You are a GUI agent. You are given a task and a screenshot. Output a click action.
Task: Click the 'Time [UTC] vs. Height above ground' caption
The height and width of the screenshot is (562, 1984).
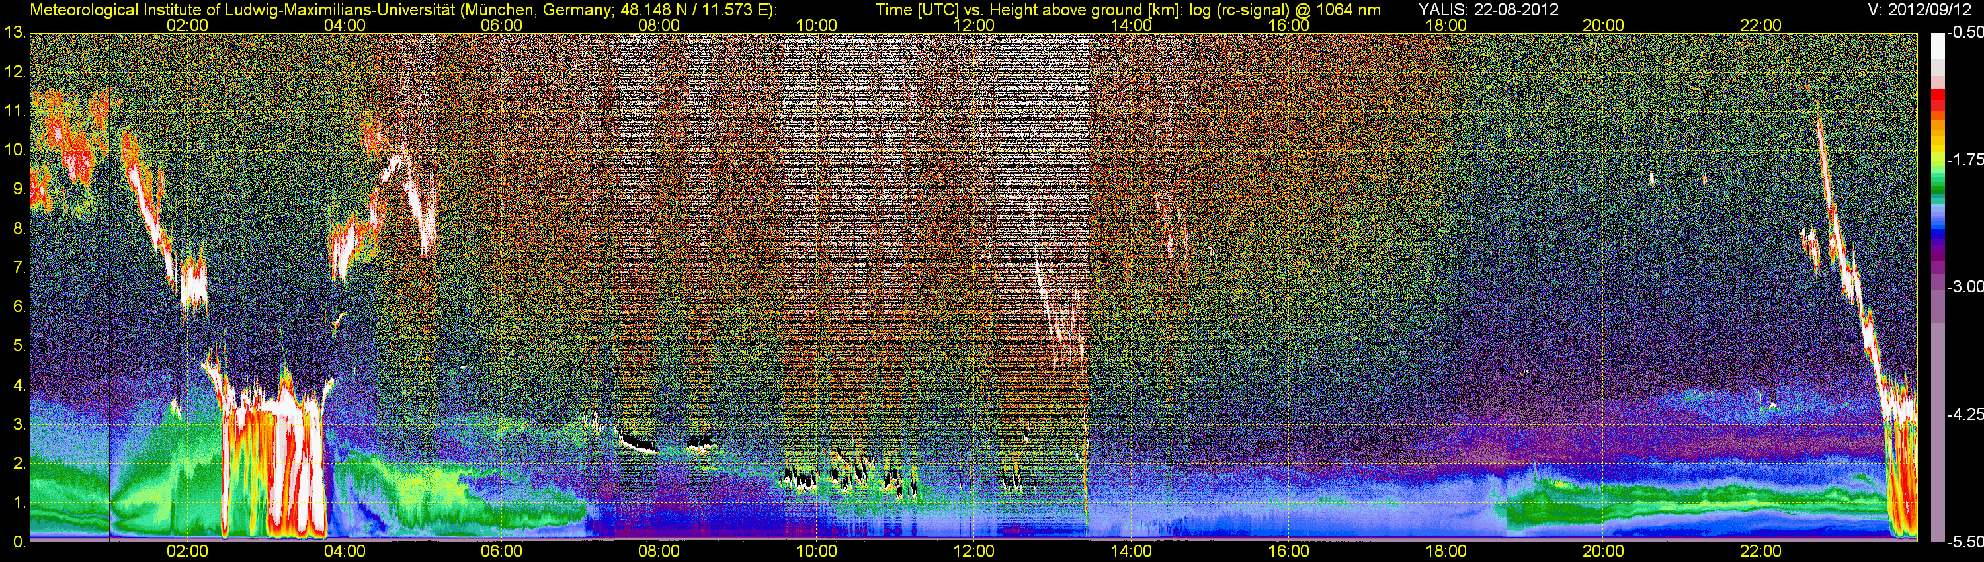click(x=1024, y=10)
